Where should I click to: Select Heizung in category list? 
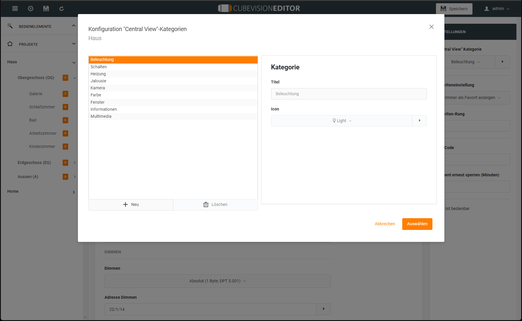(173, 74)
